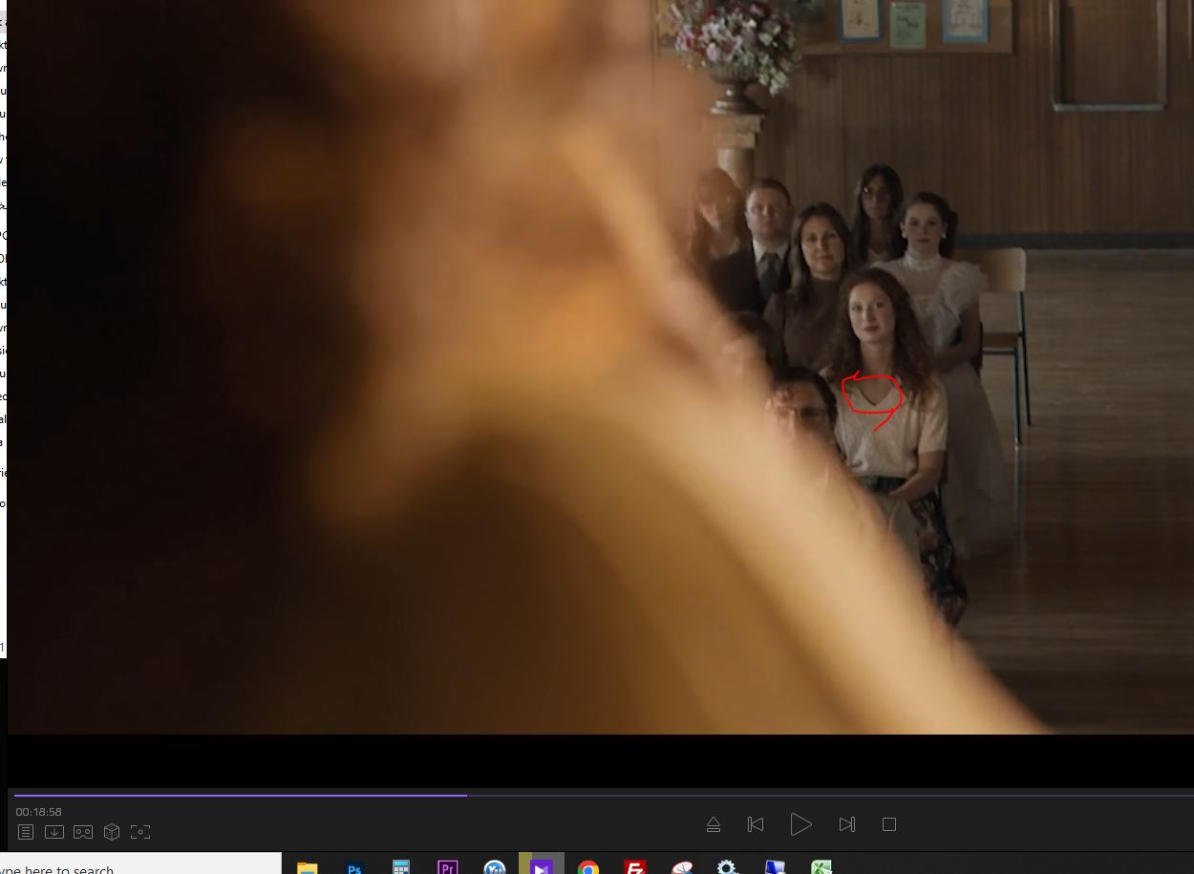Screen dimensions: 1194x874
Task: Switch to Adobe Premiere Pro in taskbar
Action: 447,867
